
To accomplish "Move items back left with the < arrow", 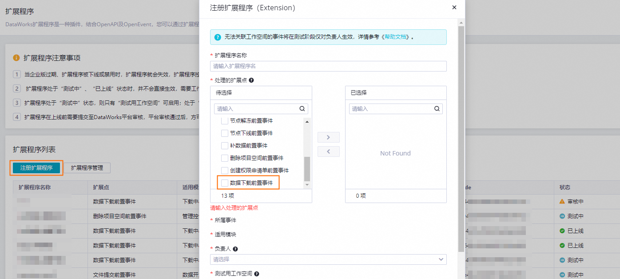I will (329, 151).
